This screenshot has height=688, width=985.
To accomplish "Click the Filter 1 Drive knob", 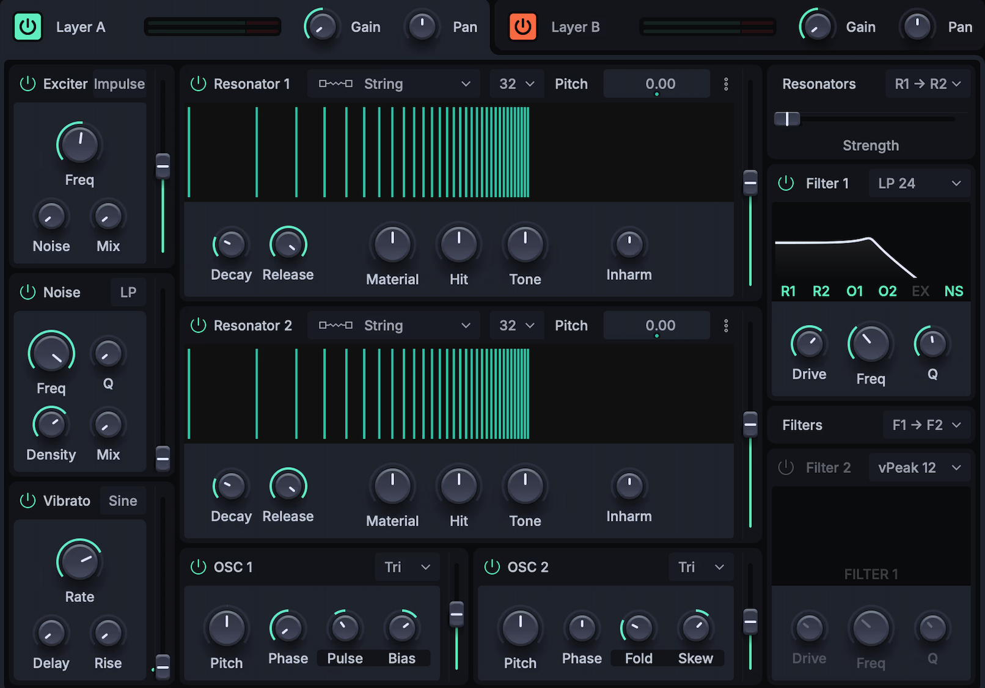I will point(809,343).
